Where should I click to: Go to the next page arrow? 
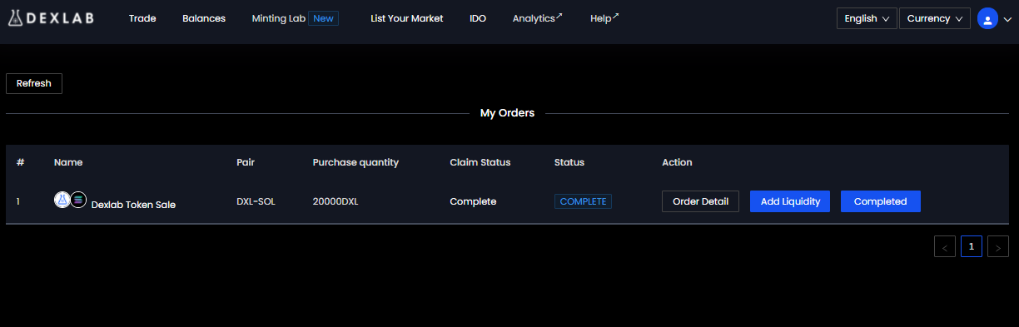(998, 246)
